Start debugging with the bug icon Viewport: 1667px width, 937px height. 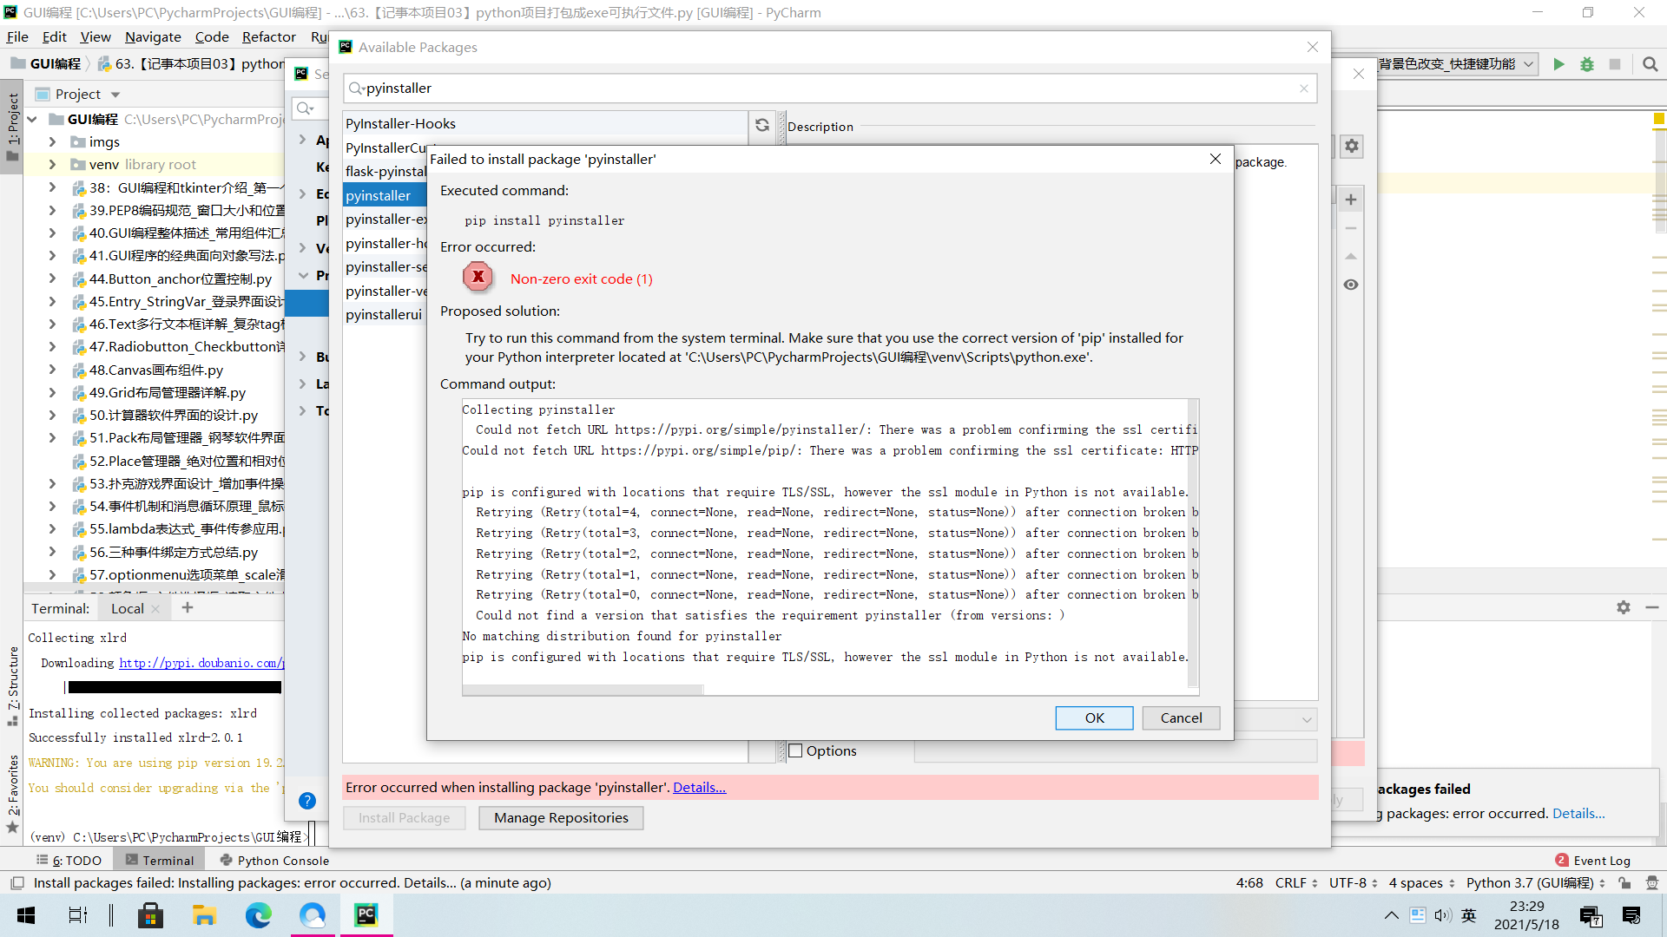(1587, 64)
